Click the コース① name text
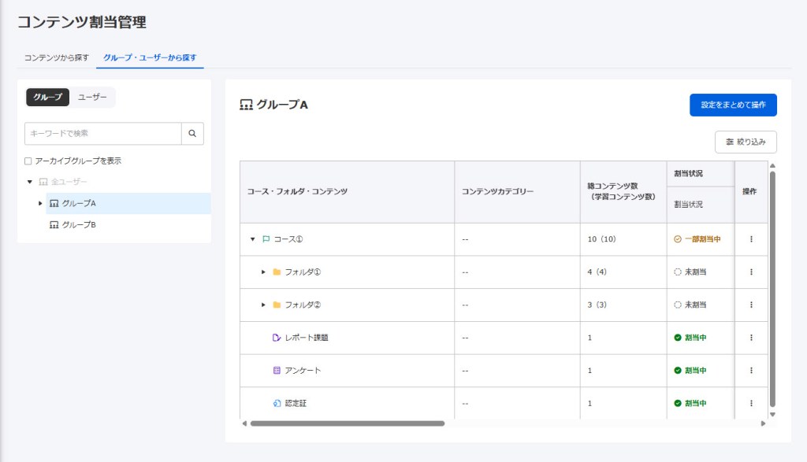Viewport: 807px width, 462px height. (288, 239)
